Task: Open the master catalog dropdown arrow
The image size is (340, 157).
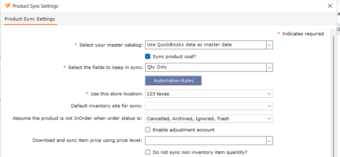Action: [269, 45]
